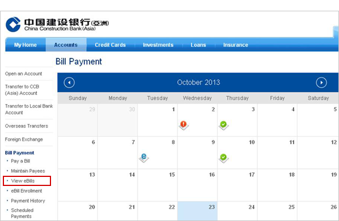Click the China Construction Bank logo
This screenshot has width=339, height=221.
point(57,24)
